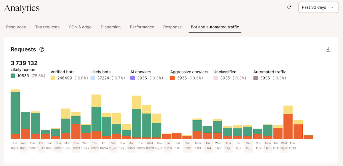Image resolution: width=343 pixels, height=166 pixels.
Task: Click the total requests value 3 739 132
Action: pyautogui.click(x=24, y=63)
